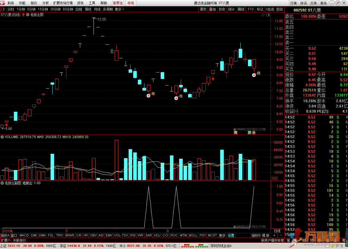Click the 历史 toolbar button
The width and height of the screenshot is (348, 249).
click(222, 9)
